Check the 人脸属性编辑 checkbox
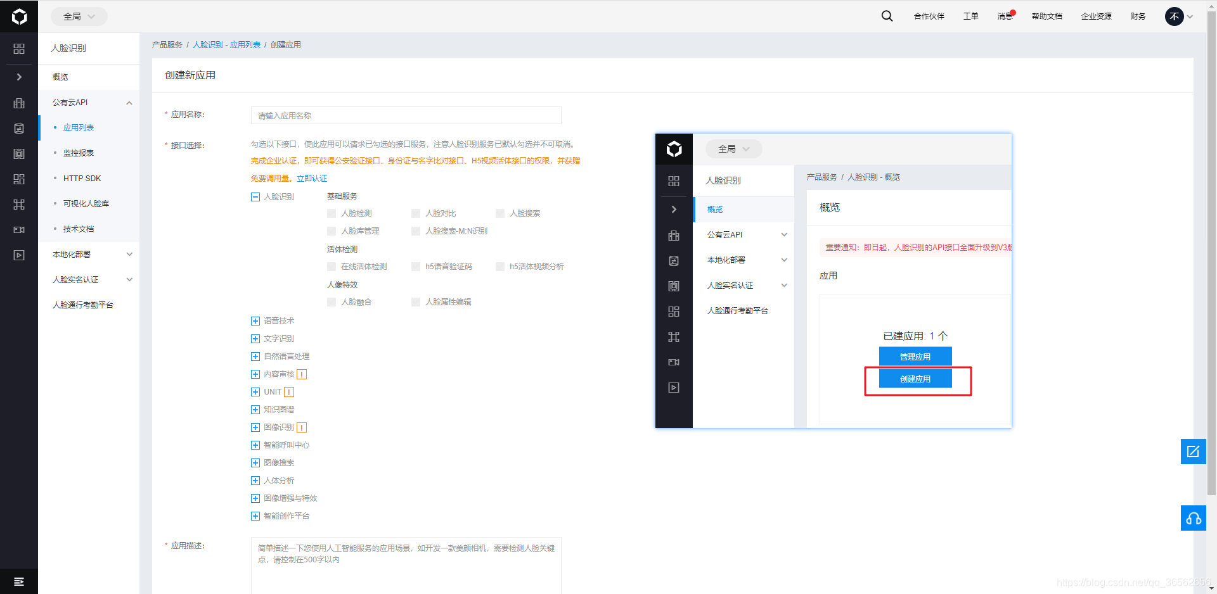 point(416,302)
